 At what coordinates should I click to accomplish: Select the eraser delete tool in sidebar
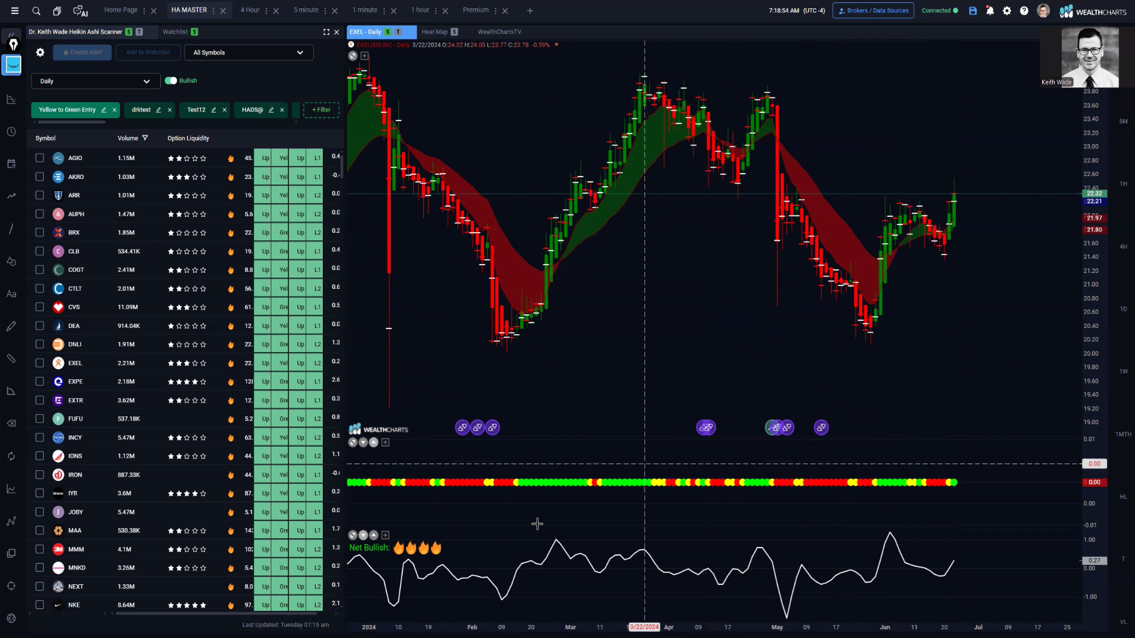11,424
